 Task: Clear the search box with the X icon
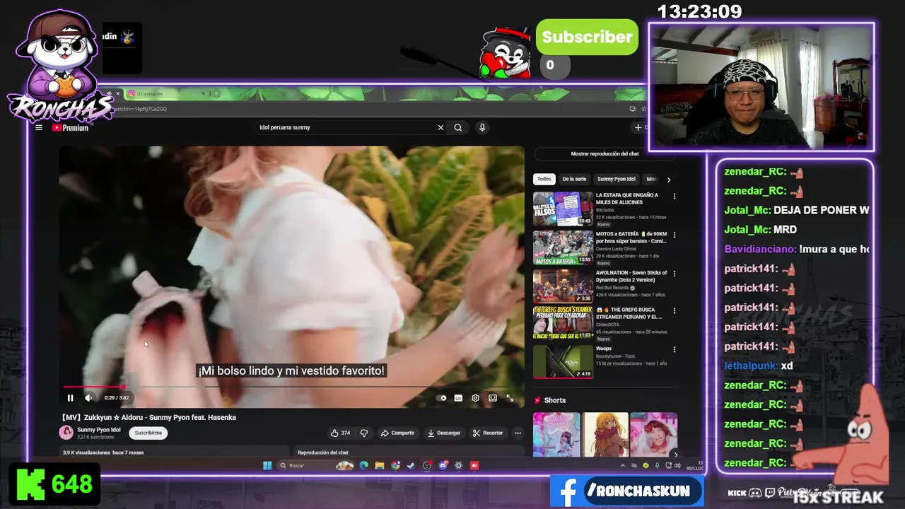point(440,128)
